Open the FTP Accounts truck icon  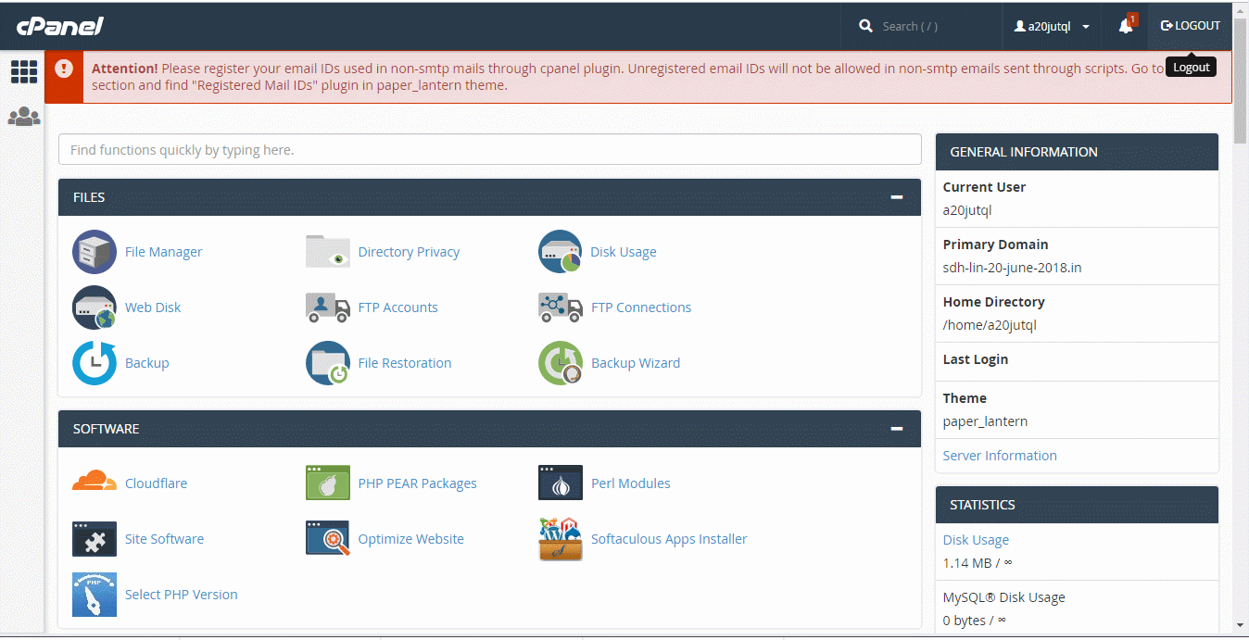(328, 307)
